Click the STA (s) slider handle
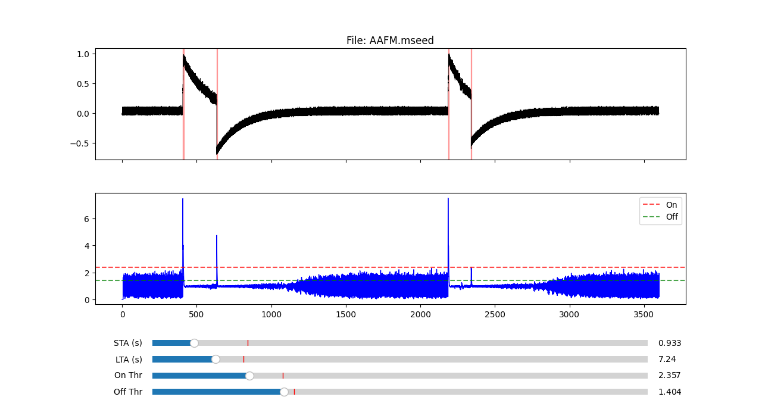 coord(194,343)
